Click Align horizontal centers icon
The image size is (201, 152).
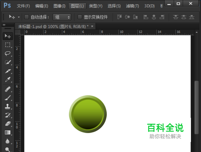point(154,17)
